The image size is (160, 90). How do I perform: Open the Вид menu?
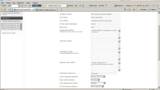14,3
